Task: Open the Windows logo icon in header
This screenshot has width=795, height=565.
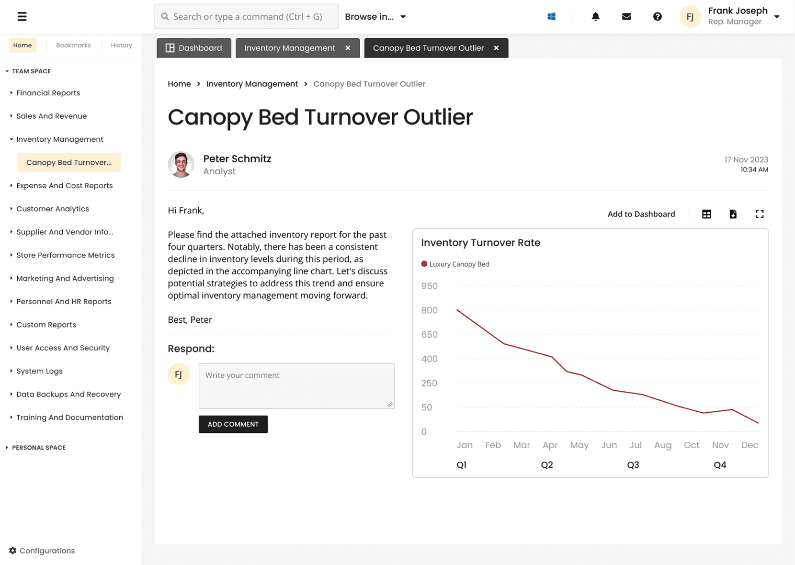Action: 552,17
